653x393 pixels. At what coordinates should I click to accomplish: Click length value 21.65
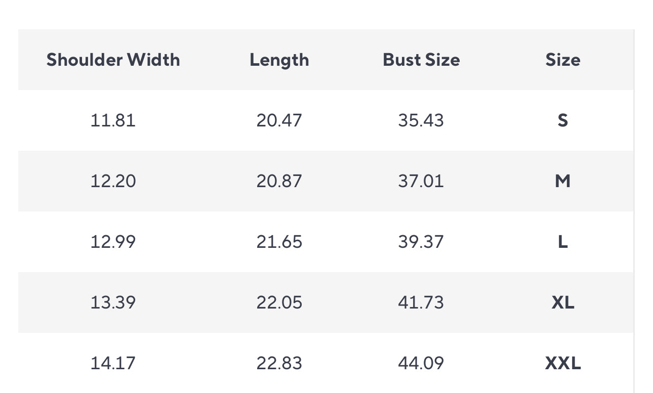coord(279,242)
